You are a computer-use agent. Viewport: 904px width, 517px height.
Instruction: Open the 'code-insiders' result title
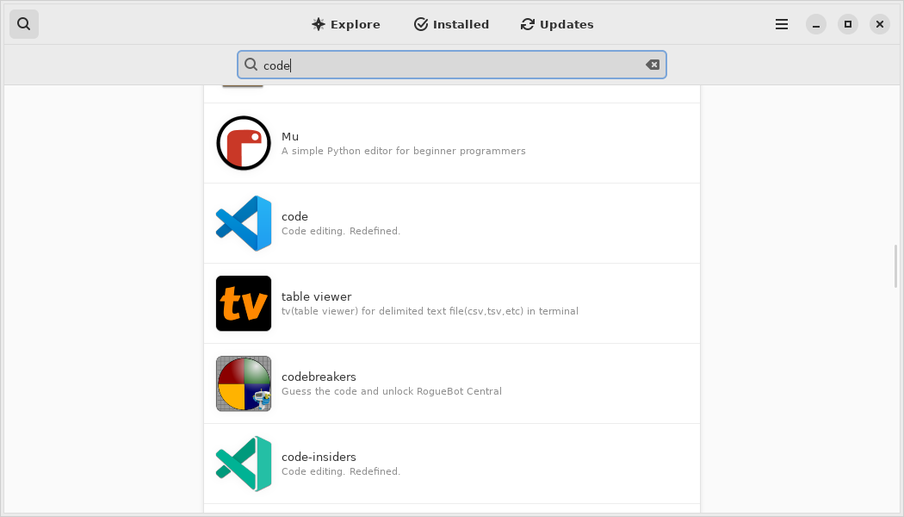click(x=319, y=457)
